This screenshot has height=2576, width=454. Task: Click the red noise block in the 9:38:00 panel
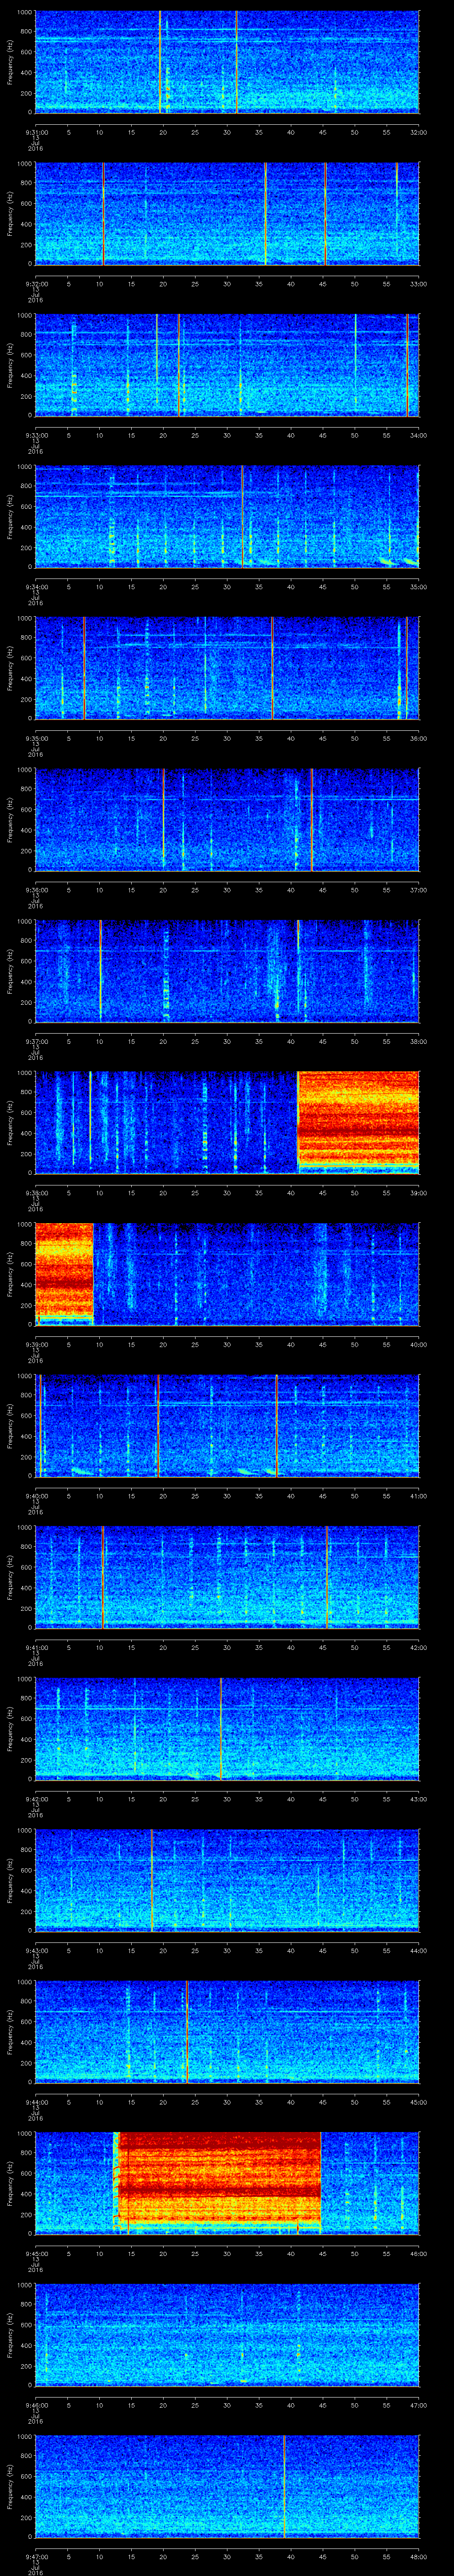(x=358, y=1122)
